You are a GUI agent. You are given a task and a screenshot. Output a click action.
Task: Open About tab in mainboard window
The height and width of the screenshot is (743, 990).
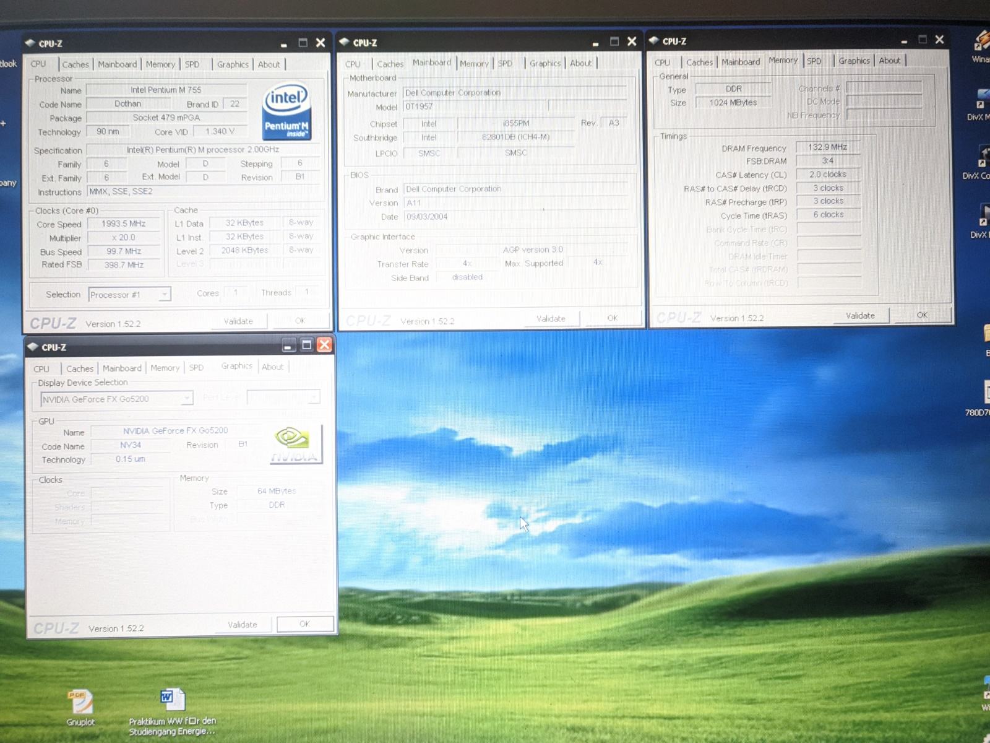point(580,63)
